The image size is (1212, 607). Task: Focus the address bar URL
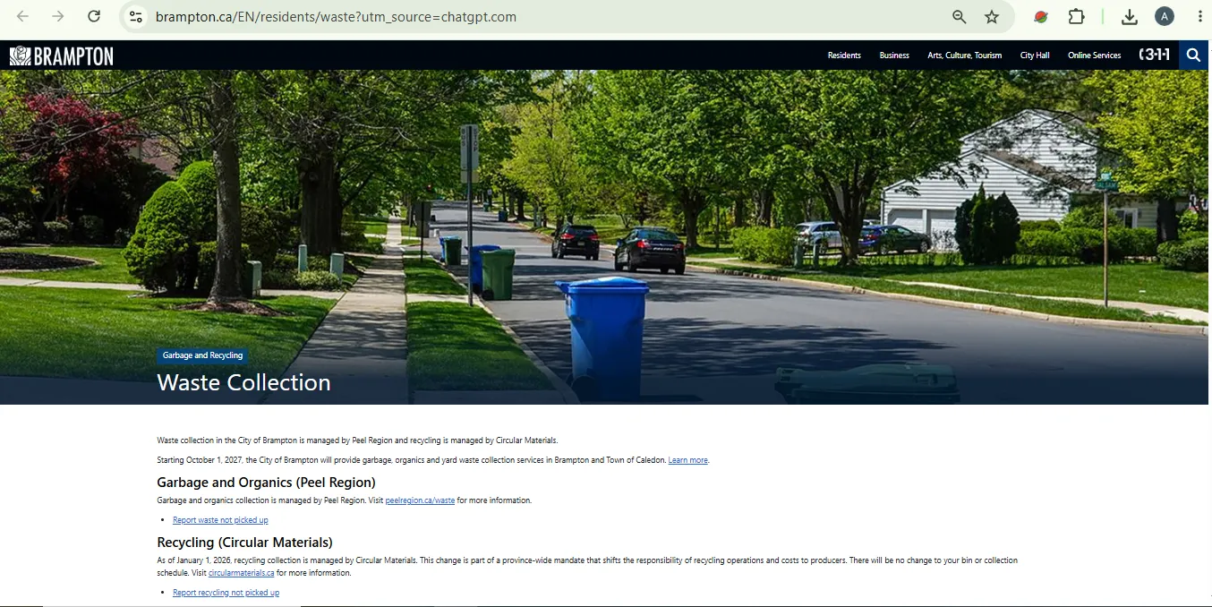click(x=336, y=17)
